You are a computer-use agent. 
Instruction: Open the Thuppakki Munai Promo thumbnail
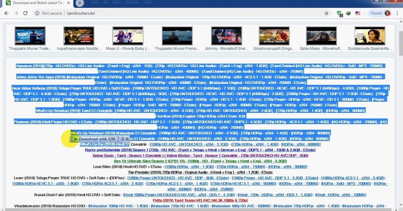pyautogui.click(x=177, y=36)
